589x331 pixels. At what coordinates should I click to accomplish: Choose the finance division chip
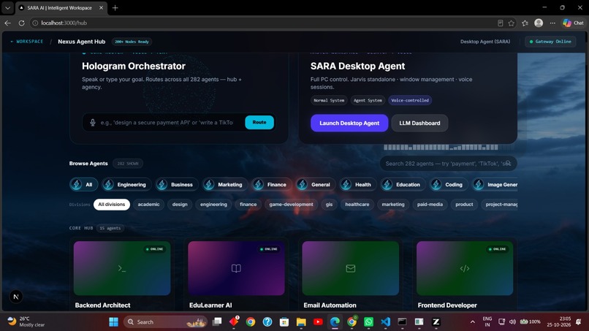click(248, 205)
